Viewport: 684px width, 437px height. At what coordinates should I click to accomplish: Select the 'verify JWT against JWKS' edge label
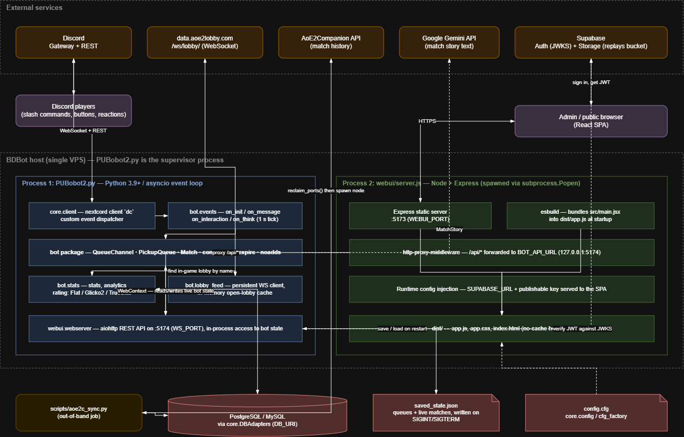coord(583,328)
